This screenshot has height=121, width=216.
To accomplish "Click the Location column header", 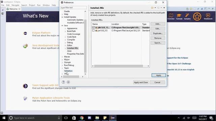I will [x=126, y=24].
